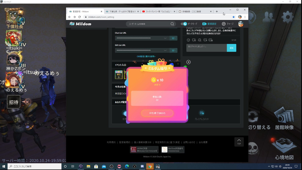This screenshot has height=170, width=302.
Task: Toggle the dark mode switch
Action: coord(184,24)
